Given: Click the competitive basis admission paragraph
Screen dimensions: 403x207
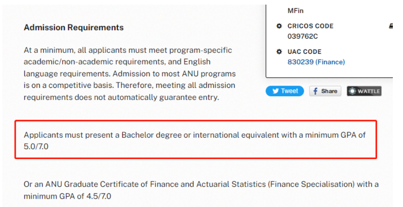Looking at the screenshot, I should coord(130,74).
